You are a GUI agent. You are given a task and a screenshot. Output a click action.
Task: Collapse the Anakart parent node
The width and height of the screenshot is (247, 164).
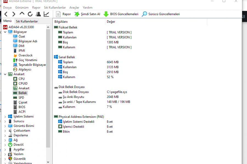point(5,74)
